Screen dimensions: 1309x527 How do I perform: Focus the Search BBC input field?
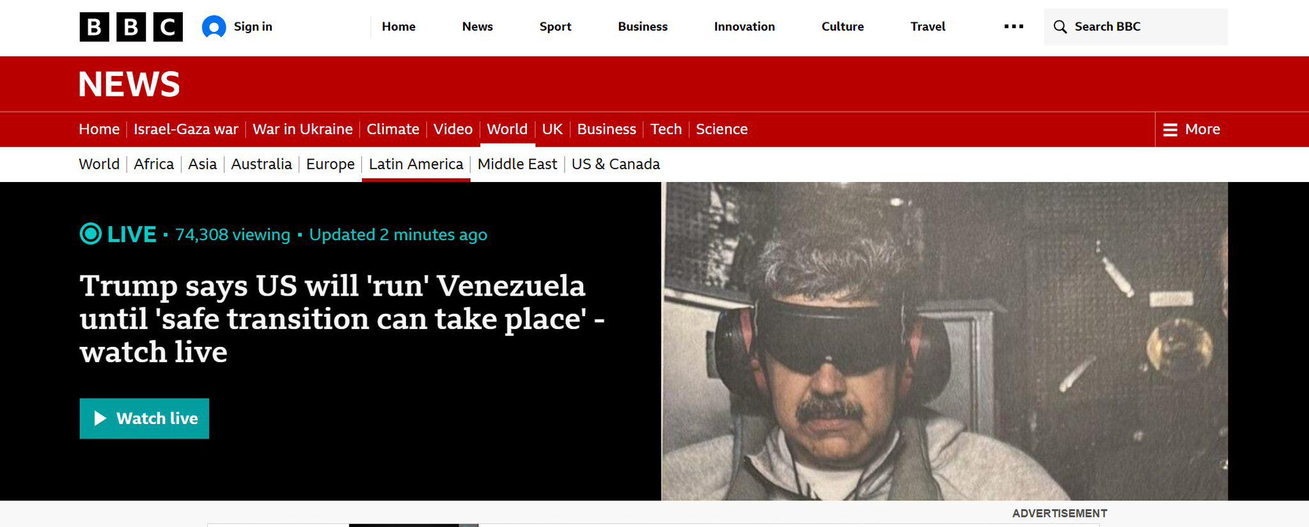(x=1136, y=27)
